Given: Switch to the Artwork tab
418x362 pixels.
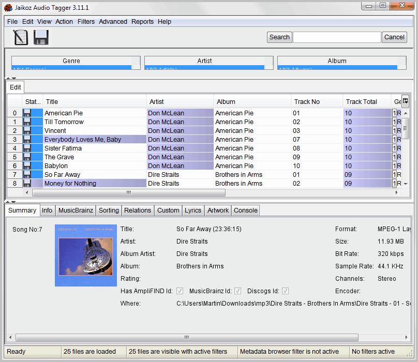Looking at the screenshot, I should point(218,210).
